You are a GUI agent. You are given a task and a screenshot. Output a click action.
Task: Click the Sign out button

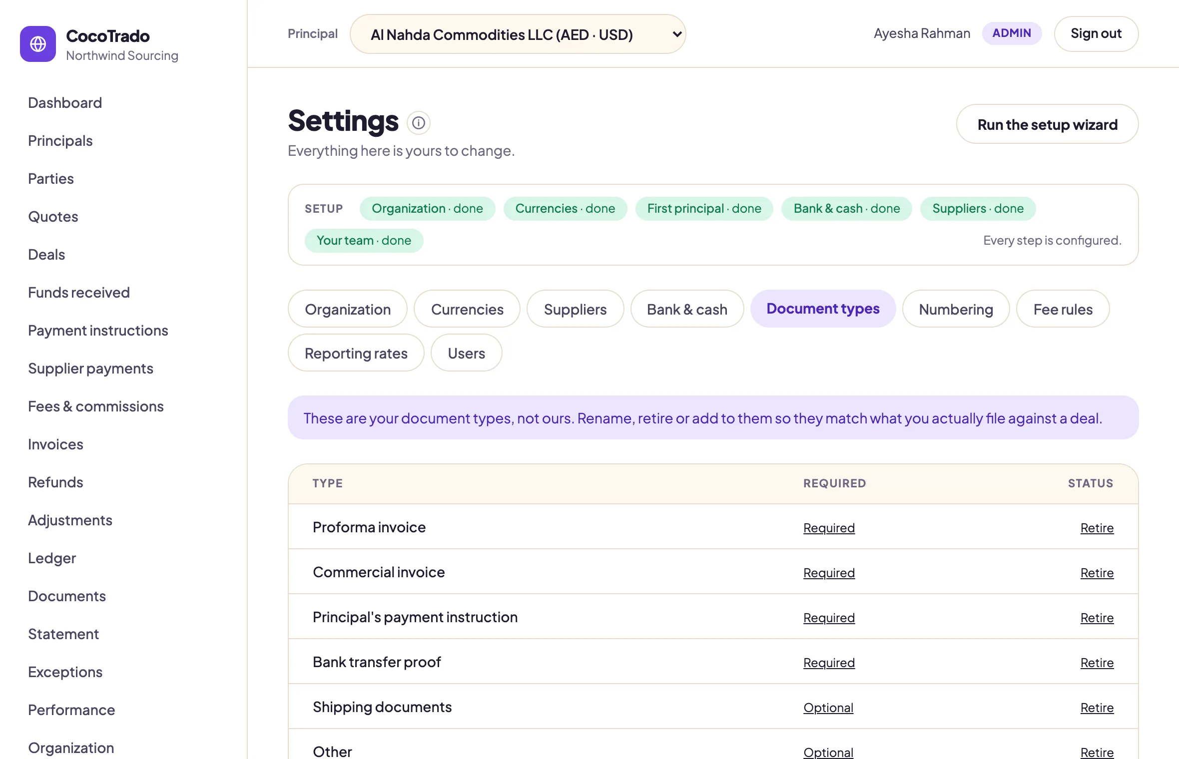click(1096, 33)
